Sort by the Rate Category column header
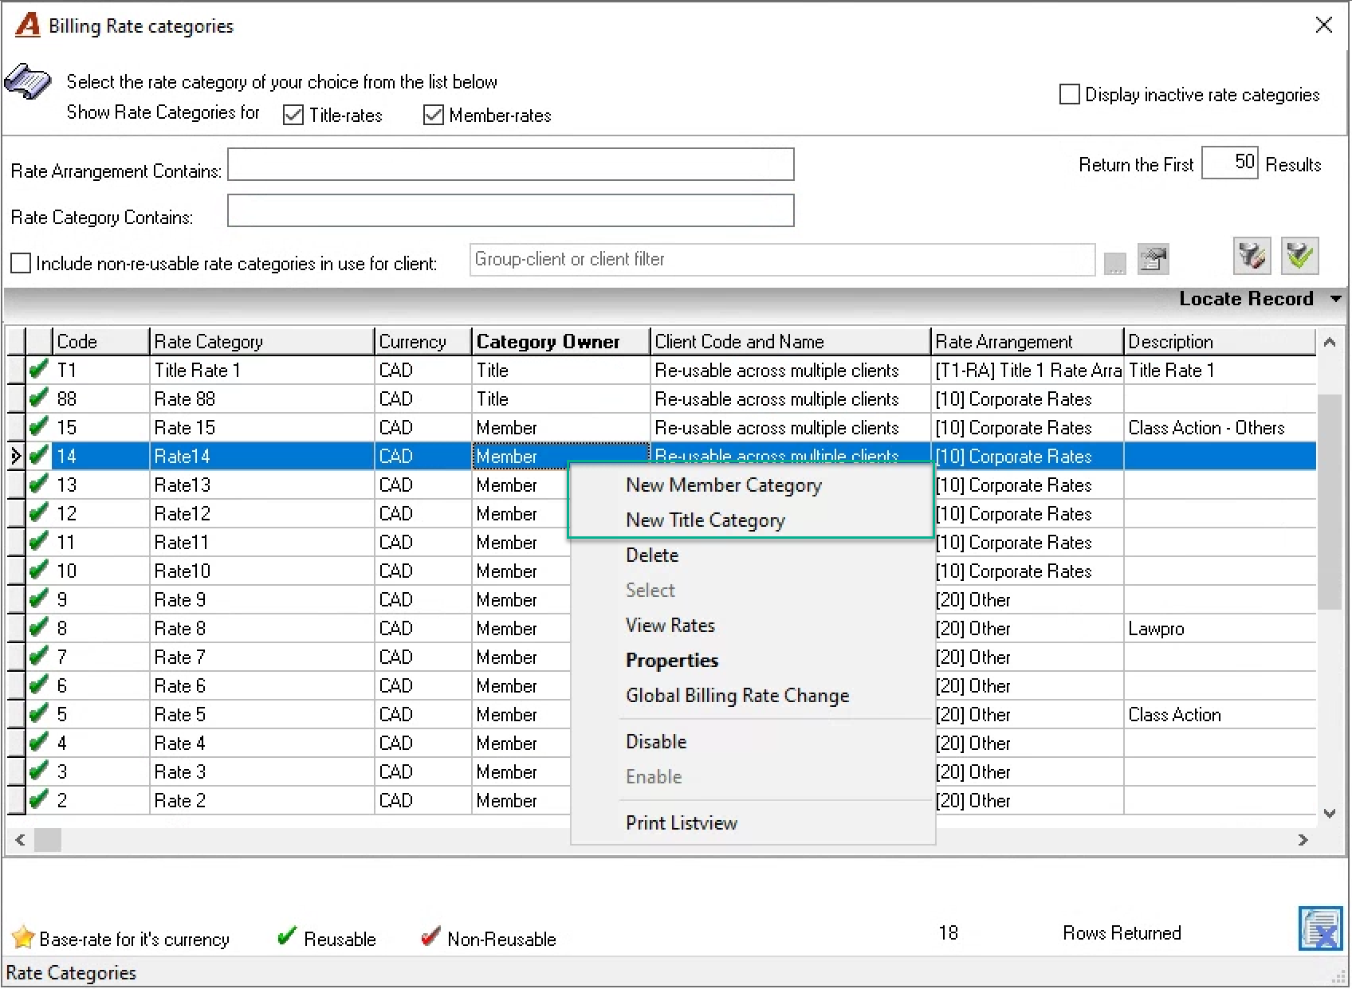This screenshot has width=1352, height=989. tap(261, 342)
